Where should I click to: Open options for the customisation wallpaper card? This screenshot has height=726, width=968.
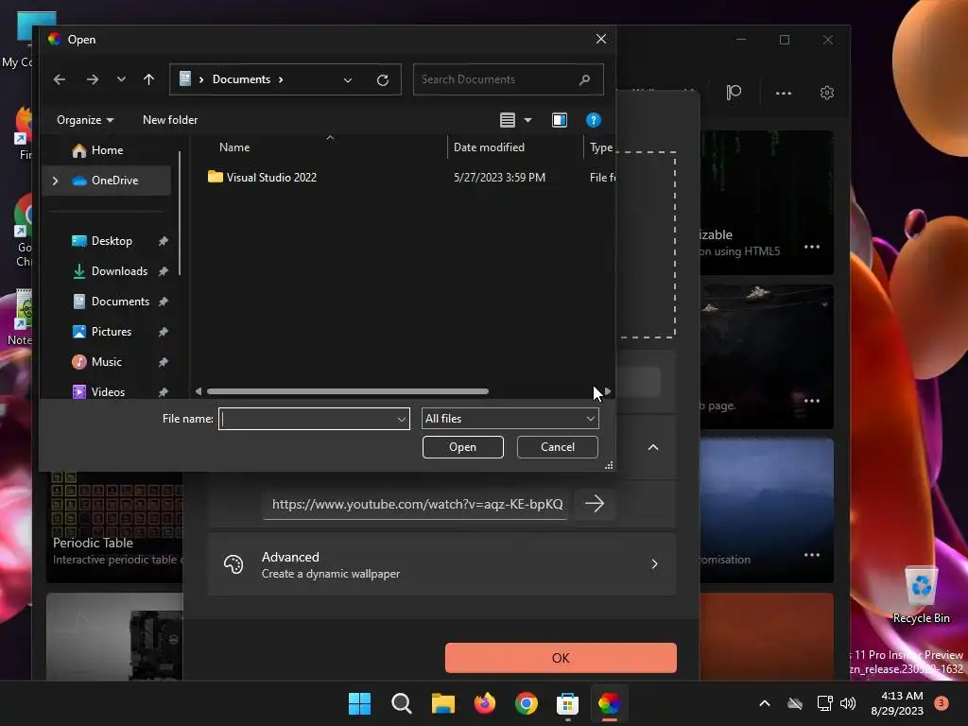812,555
